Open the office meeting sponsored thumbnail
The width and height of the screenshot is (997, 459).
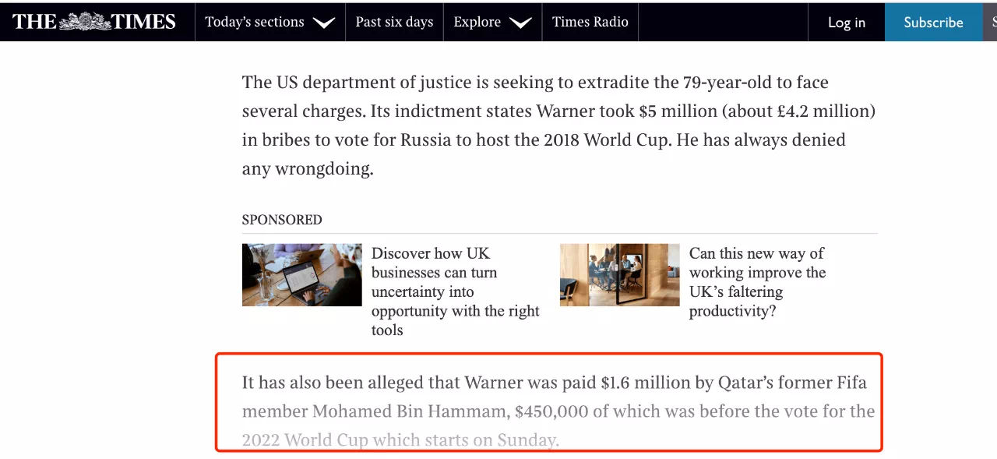619,274
